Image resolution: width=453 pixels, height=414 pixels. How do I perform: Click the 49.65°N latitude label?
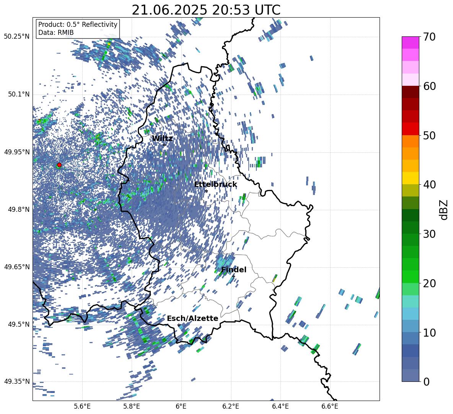coord(17,267)
